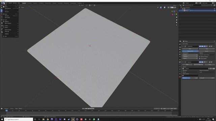Collapse the Subdivision modifier panel
This screenshot has width=216, height=121.
coord(183,46)
